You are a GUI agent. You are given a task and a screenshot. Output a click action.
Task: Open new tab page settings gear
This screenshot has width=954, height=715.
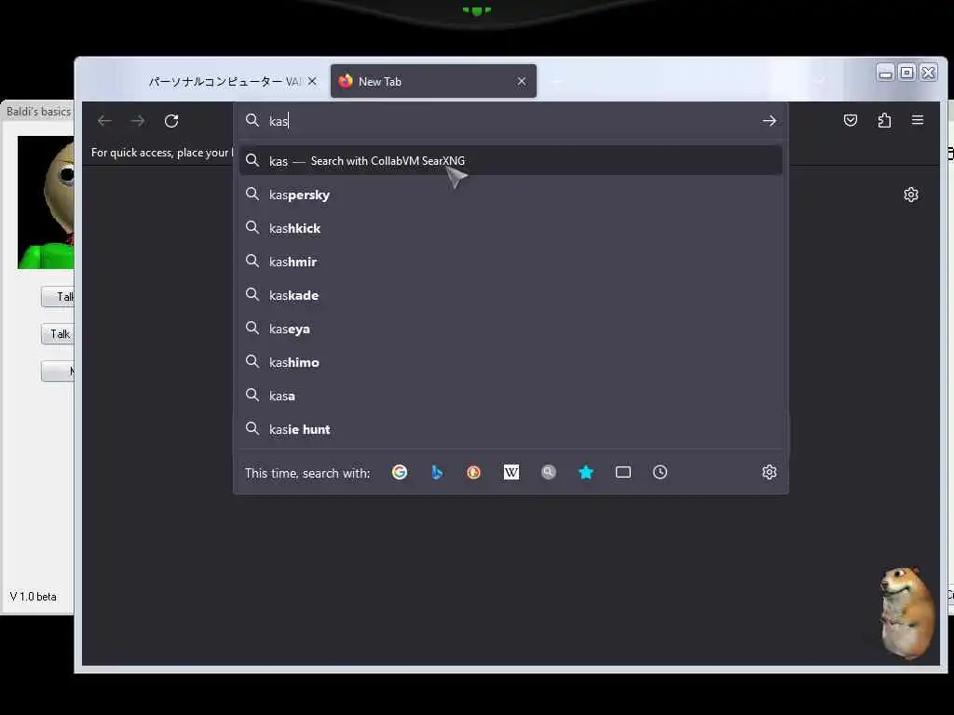(911, 195)
